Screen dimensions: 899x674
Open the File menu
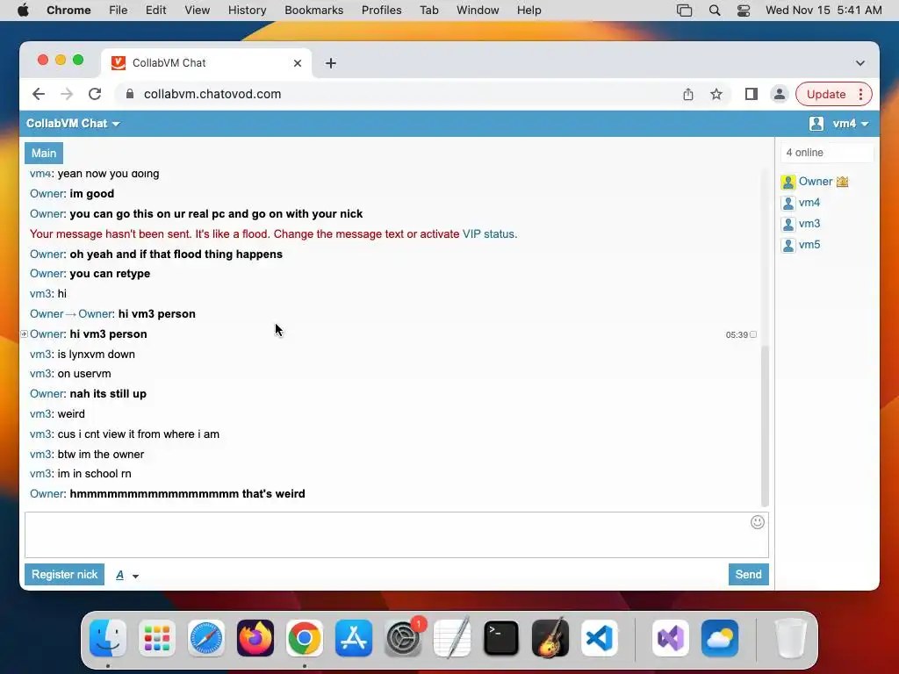pos(119,11)
